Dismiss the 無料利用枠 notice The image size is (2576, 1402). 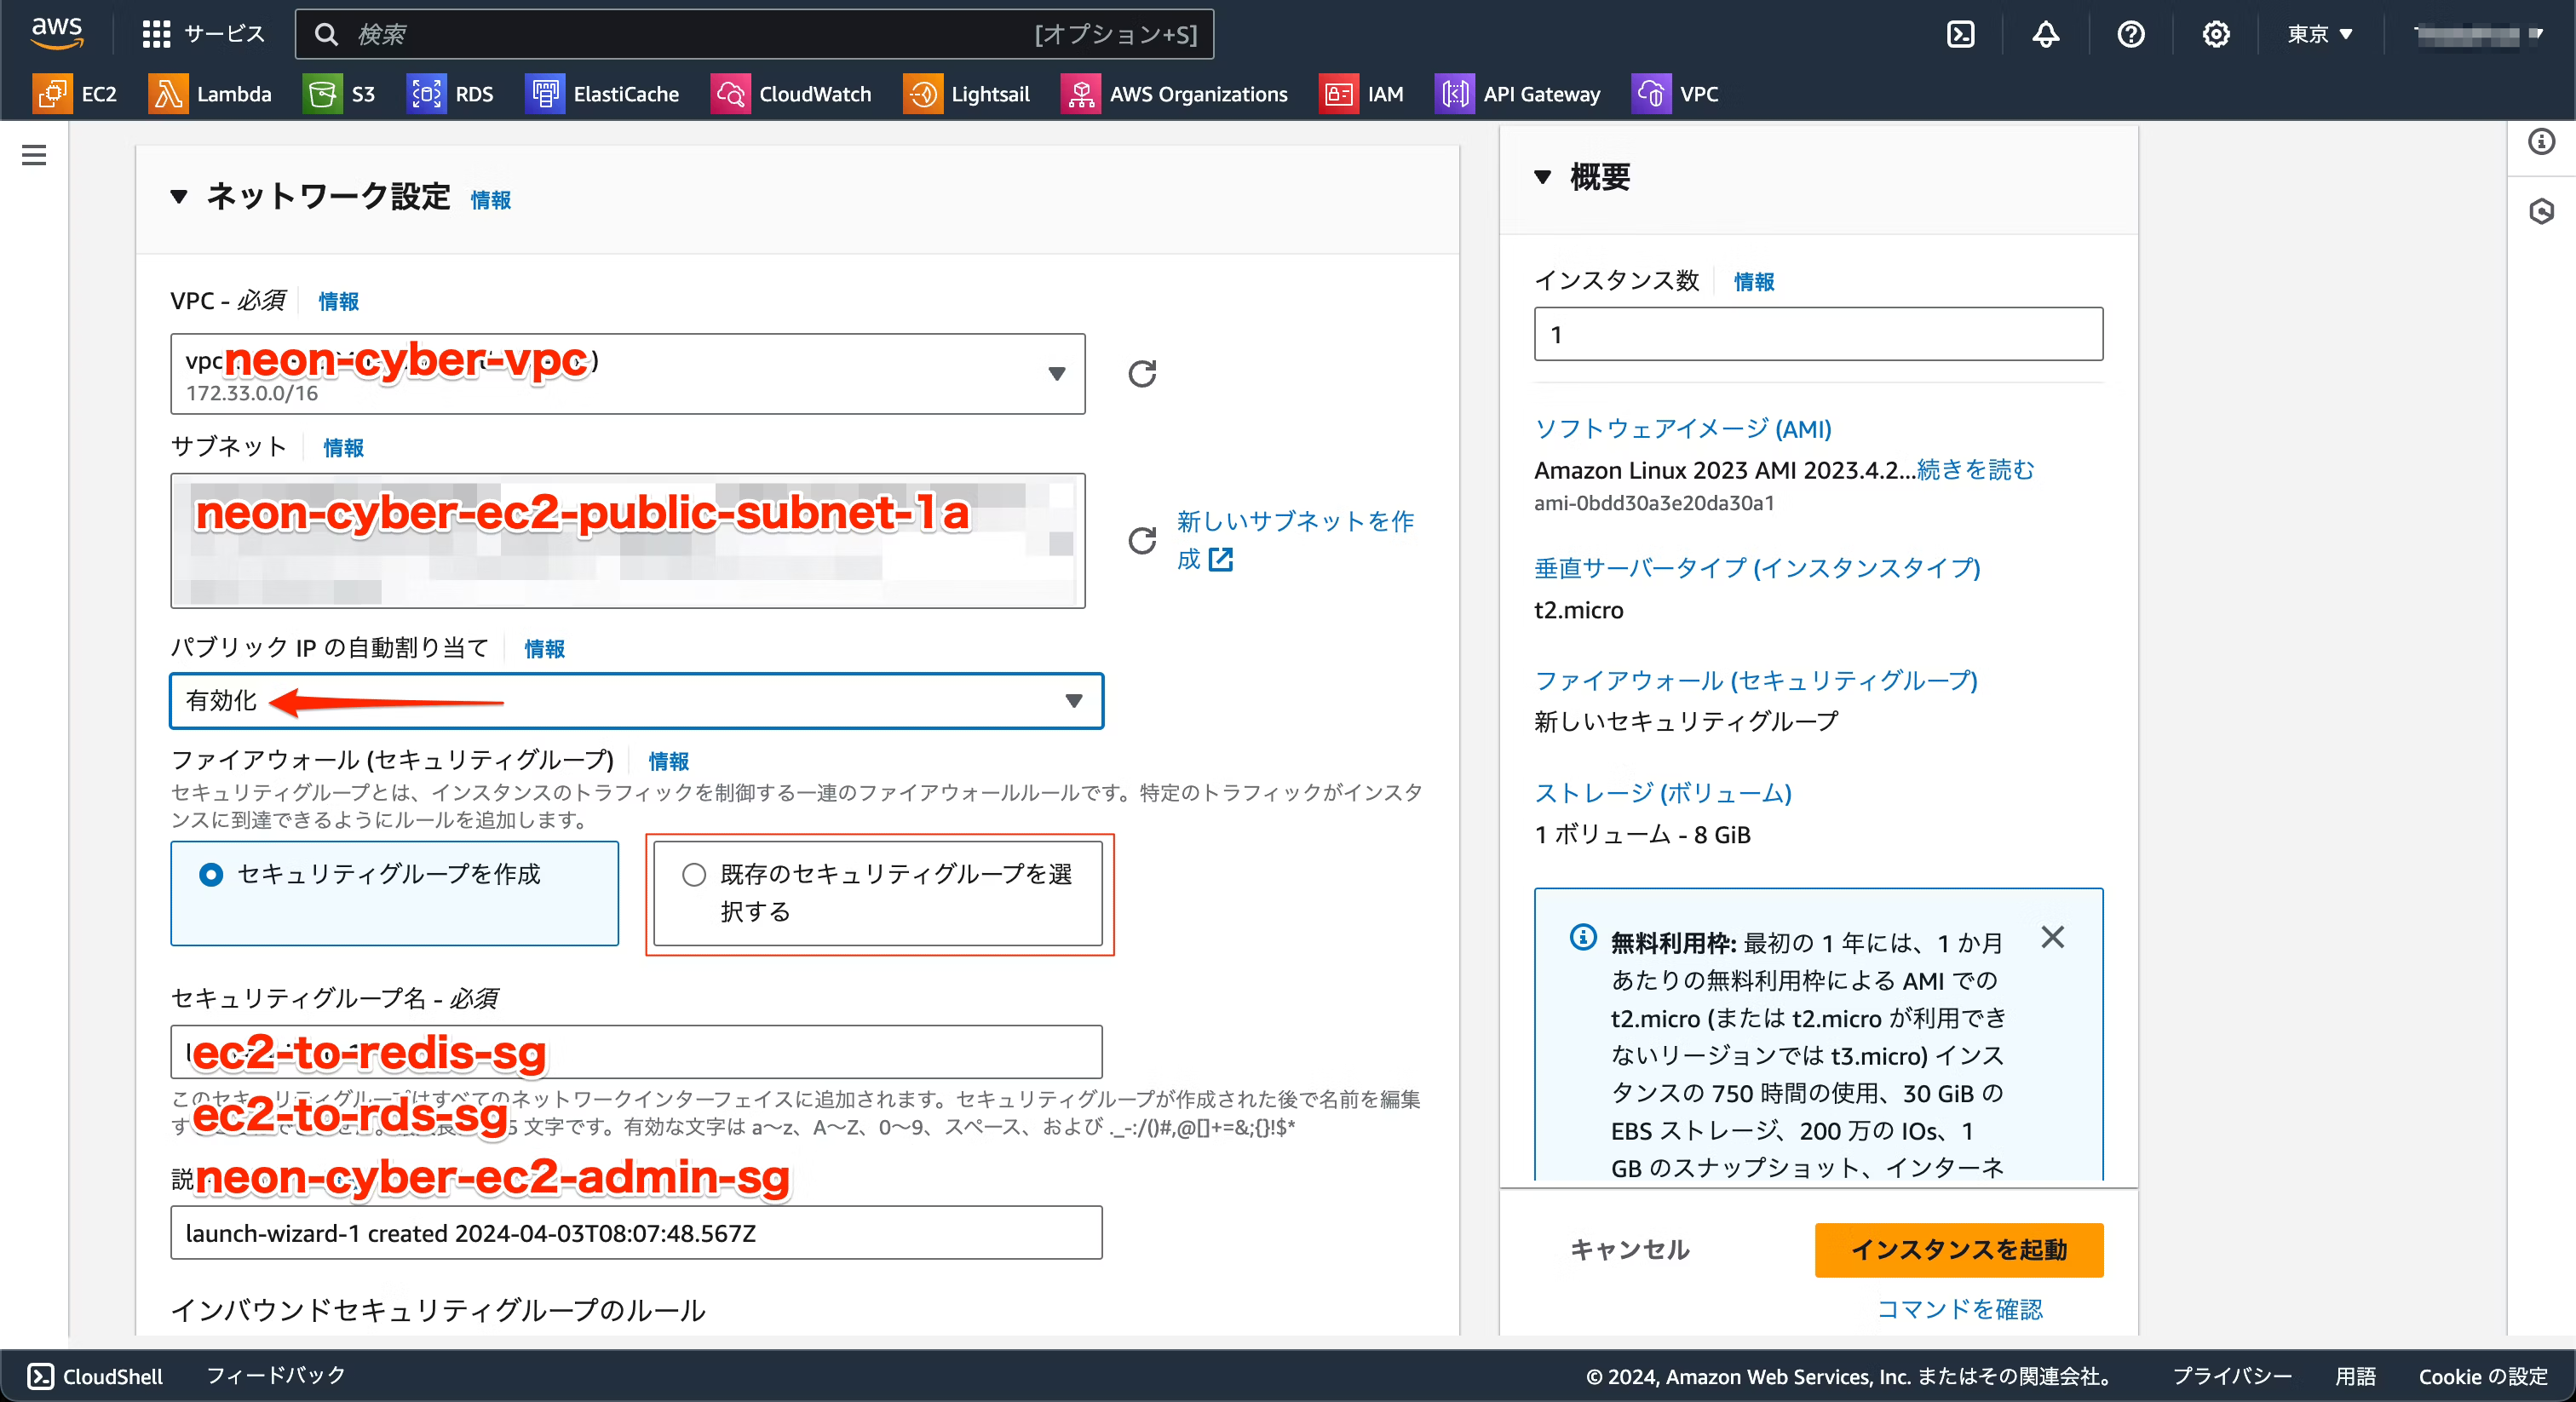[x=2052, y=936]
